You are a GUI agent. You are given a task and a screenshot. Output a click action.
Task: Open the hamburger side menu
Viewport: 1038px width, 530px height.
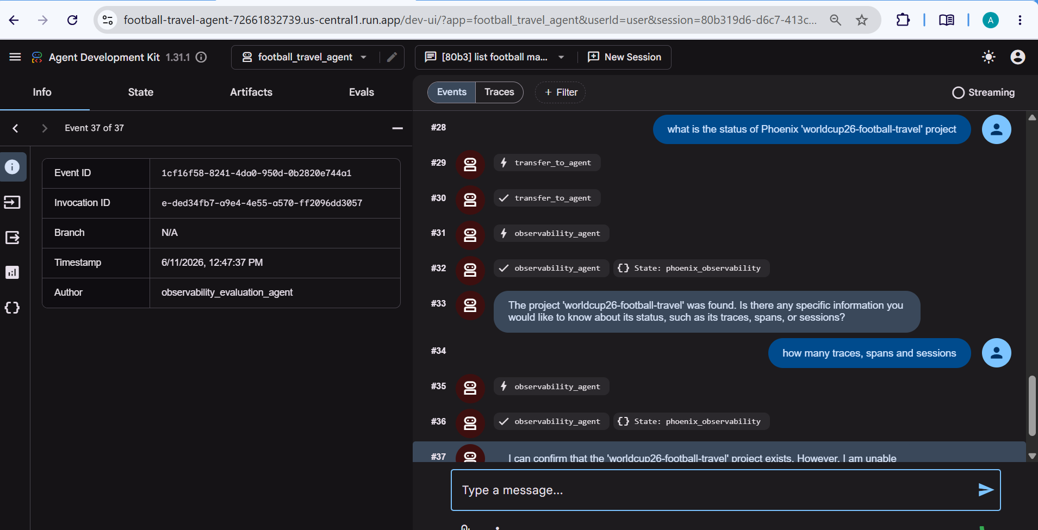click(15, 57)
